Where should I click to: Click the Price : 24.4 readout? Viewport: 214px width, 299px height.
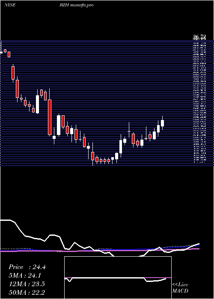27,267
